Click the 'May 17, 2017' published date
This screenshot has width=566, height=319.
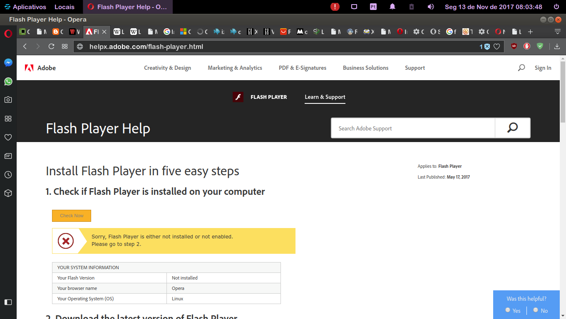tap(458, 177)
